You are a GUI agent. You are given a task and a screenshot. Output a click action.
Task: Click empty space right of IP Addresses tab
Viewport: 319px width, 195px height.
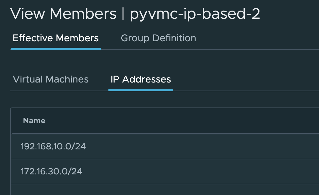[x=244, y=79]
